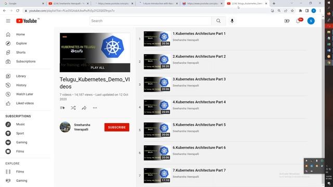Click thumbnail of Kubernetes Architecture Part 5
333x187 pixels.
(157, 130)
